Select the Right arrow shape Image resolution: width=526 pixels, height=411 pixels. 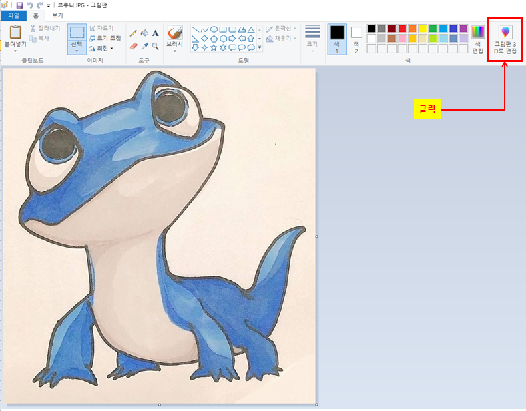[232, 39]
